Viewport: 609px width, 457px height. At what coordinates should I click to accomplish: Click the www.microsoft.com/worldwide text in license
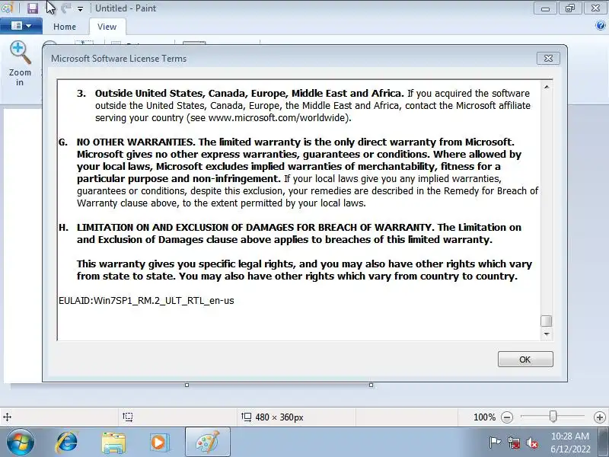pos(276,118)
